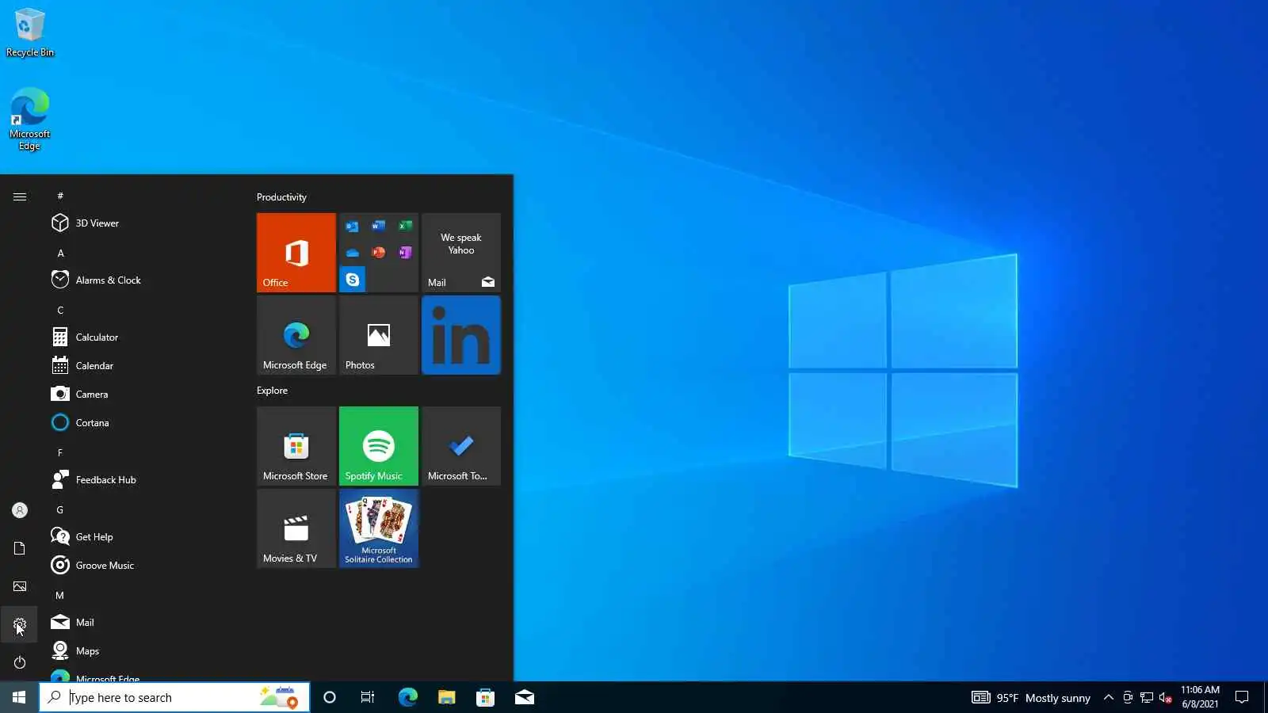This screenshot has width=1268, height=713.
Task: Launch Spotify Music tile
Action: pos(379,446)
